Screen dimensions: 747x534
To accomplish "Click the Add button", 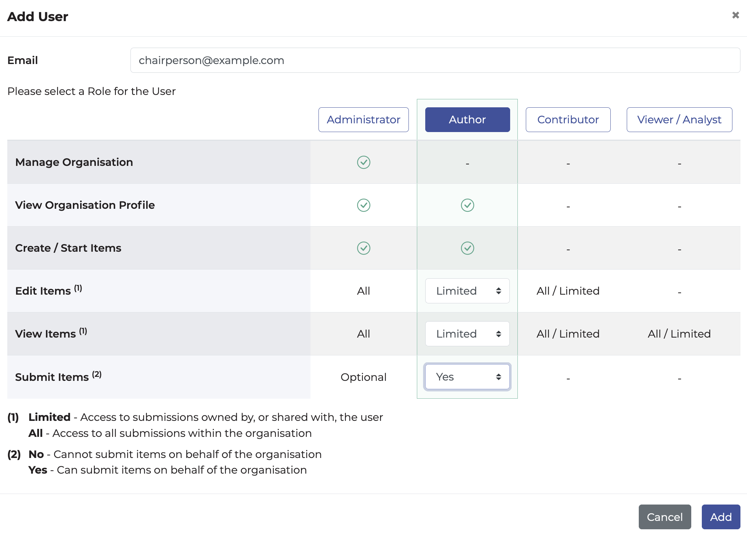I will 720,517.
